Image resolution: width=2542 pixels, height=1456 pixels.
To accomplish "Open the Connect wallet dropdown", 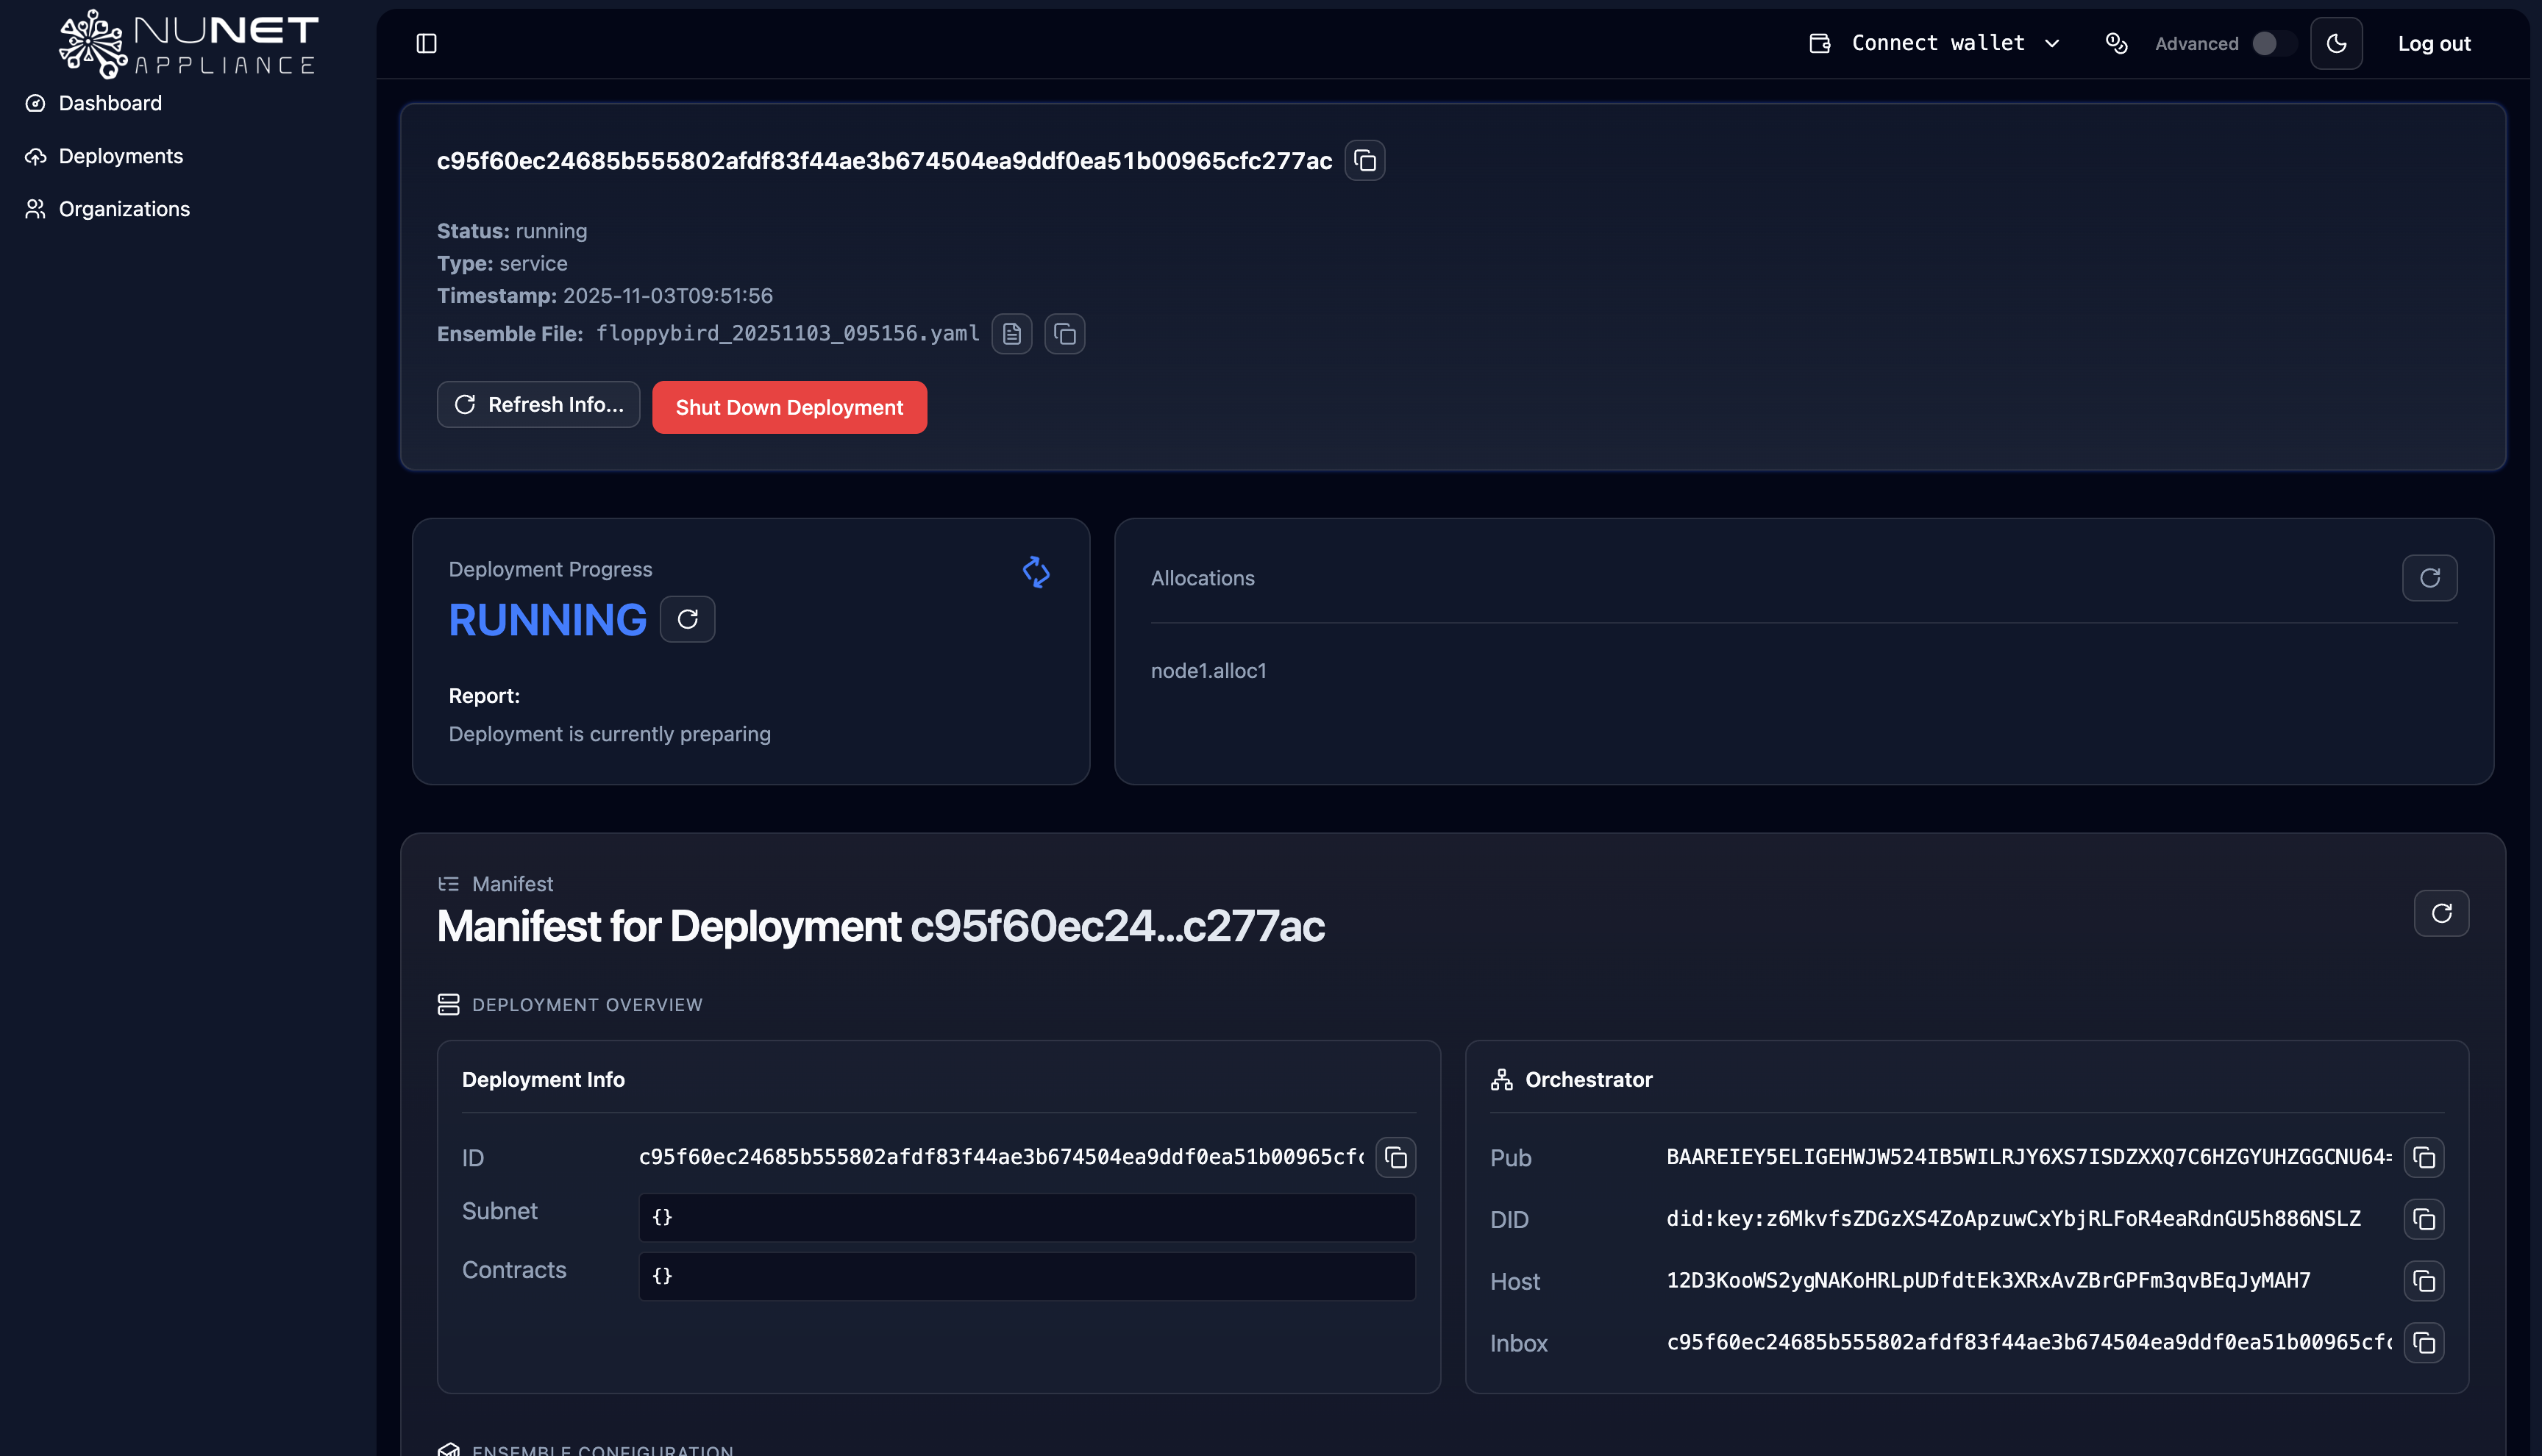I will coord(1936,43).
